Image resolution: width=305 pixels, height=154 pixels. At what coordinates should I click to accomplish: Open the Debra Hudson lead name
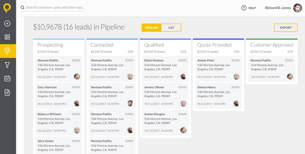tap(154, 60)
